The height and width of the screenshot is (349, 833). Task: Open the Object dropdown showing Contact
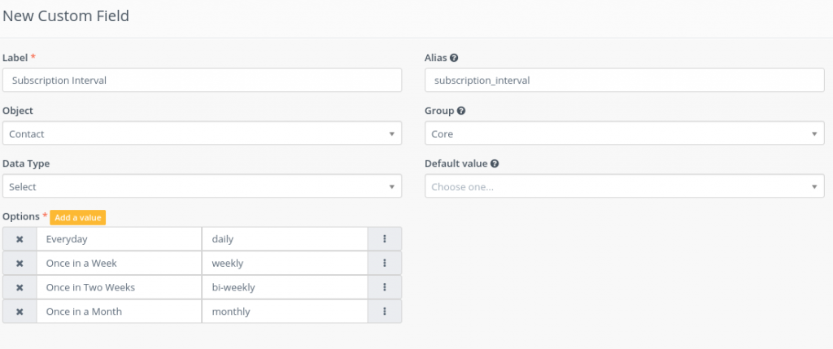point(202,133)
